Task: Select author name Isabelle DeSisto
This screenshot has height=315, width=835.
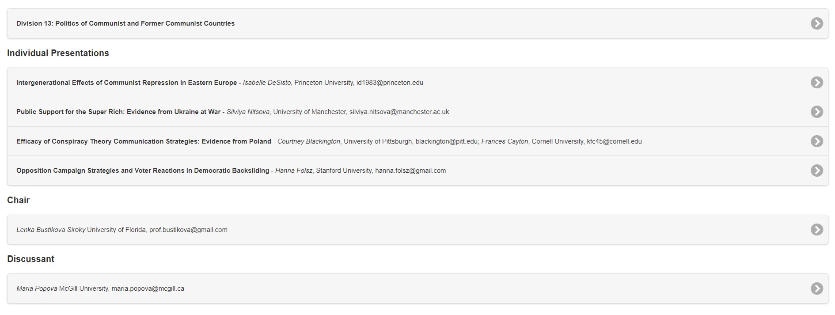Action: tap(267, 83)
